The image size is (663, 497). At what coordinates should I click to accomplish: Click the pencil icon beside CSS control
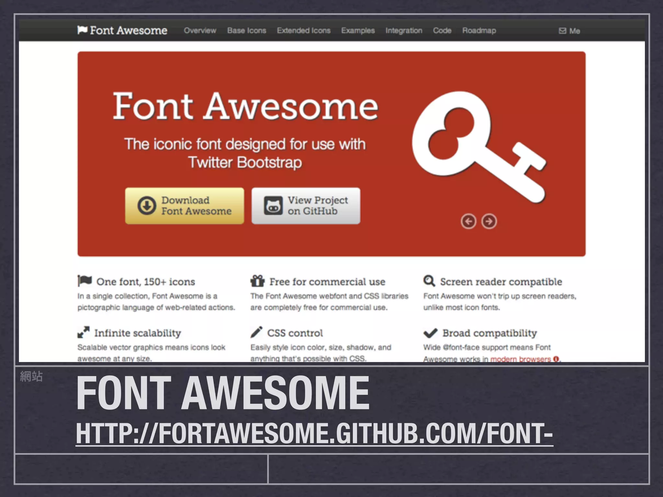click(256, 332)
